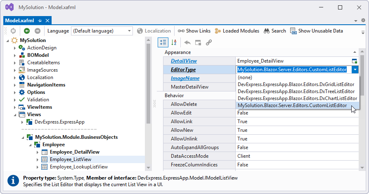Click the splitter grip between panels
Image resolution: width=369 pixels, height=194 pixels.
coord(154,103)
